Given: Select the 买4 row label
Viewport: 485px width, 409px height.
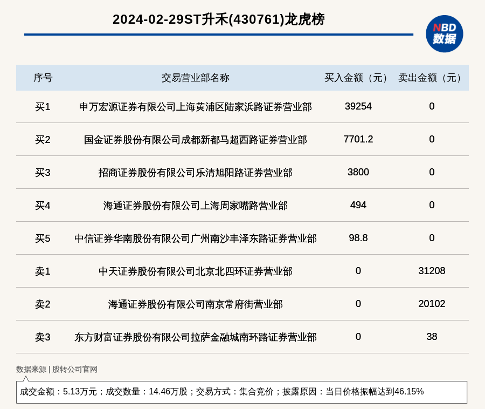Looking at the screenshot, I should click(43, 206).
